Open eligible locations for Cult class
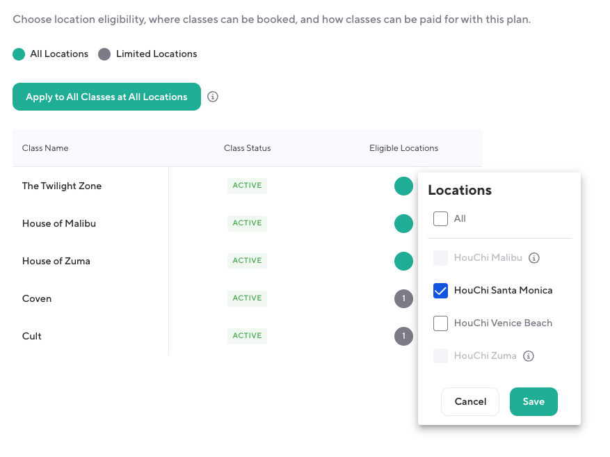The image size is (610, 457). click(x=403, y=337)
